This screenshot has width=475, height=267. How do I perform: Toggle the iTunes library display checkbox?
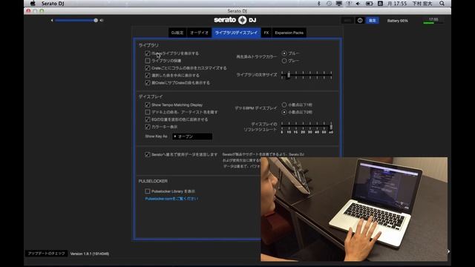coord(148,53)
